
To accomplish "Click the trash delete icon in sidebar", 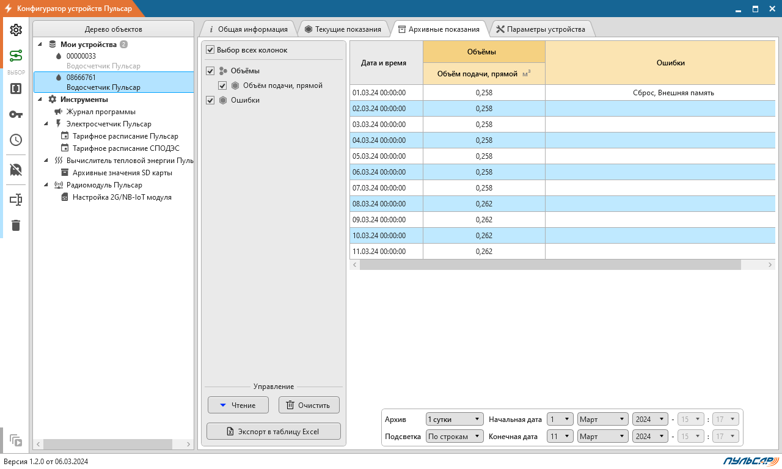I will pos(16,225).
